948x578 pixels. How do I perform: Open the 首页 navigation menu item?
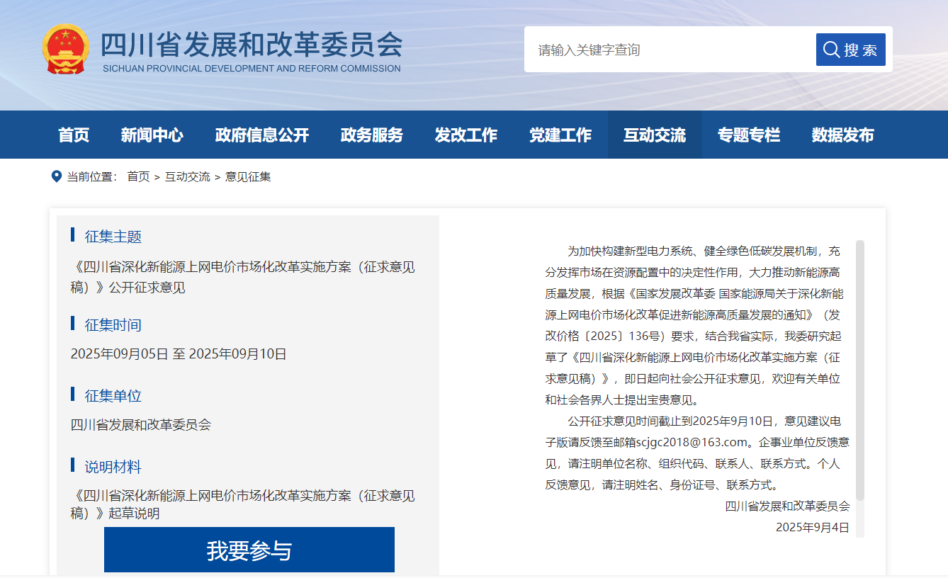click(74, 135)
